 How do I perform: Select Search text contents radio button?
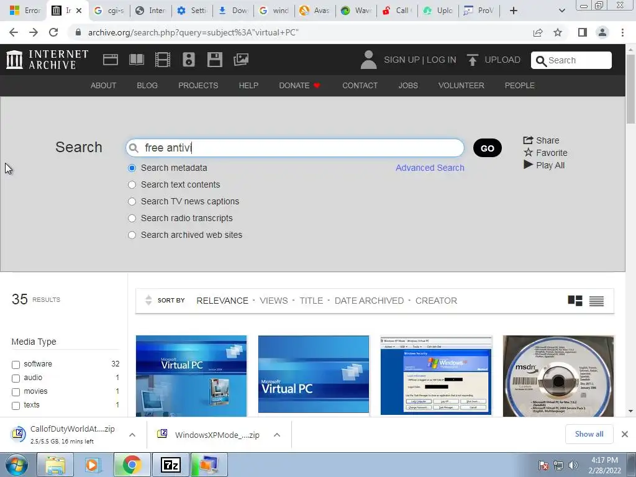point(132,184)
